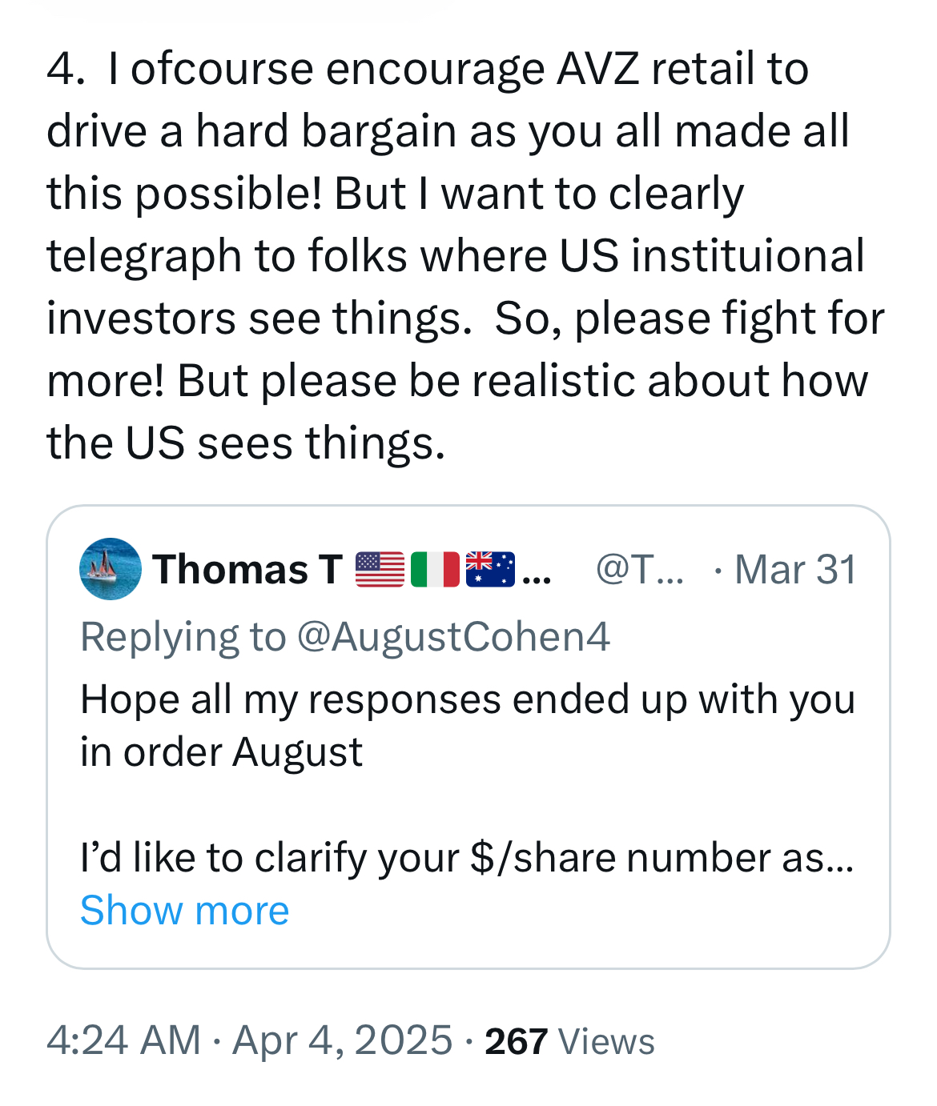This screenshot has width=937, height=1106.
Task: View the 267 view count
Action: point(516,1041)
